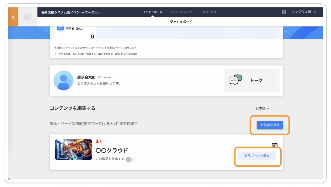Click the red visitor count person icon
Viewport: 331px width, 187px height.
(97, 141)
